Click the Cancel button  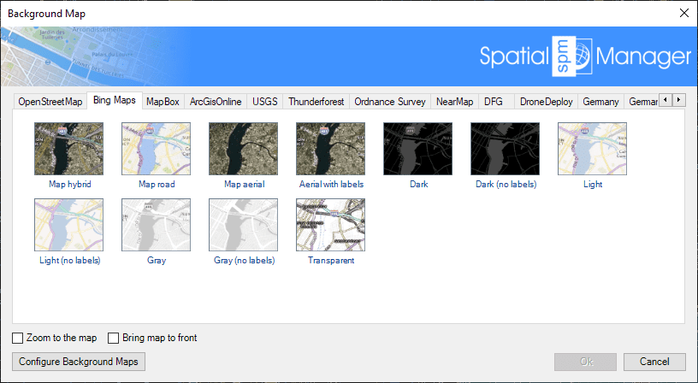click(x=654, y=362)
